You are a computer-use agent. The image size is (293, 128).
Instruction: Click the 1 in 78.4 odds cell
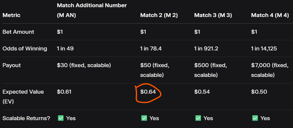tap(151, 48)
